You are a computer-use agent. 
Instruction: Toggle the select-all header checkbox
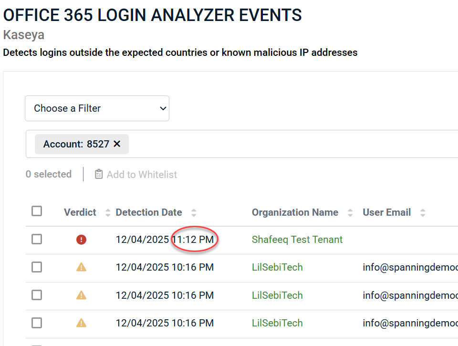[x=37, y=211]
